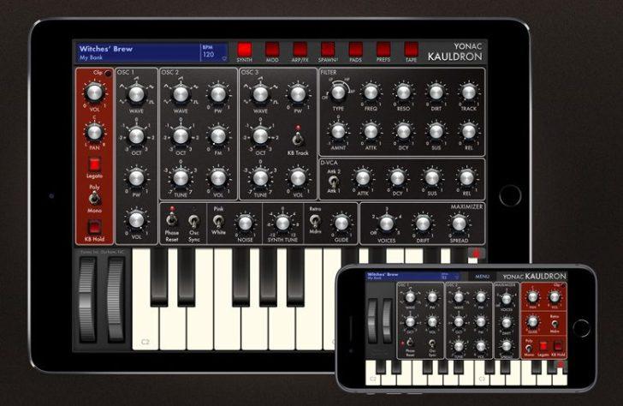The width and height of the screenshot is (623, 406).
Task: Click the OSC 2 VOL knob on iPad
Action: (218, 178)
